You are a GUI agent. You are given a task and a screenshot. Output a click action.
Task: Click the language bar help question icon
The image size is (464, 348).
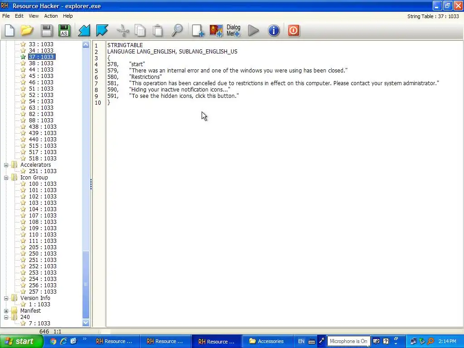pos(386,341)
